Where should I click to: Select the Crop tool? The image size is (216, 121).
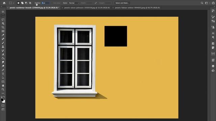point(3,27)
